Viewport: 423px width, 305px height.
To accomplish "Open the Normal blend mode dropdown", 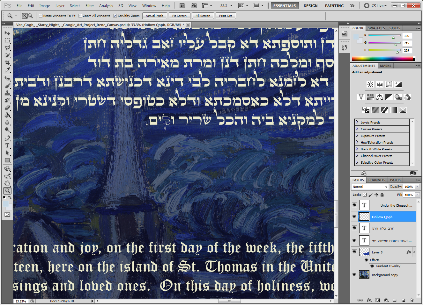I will coord(370,187).
